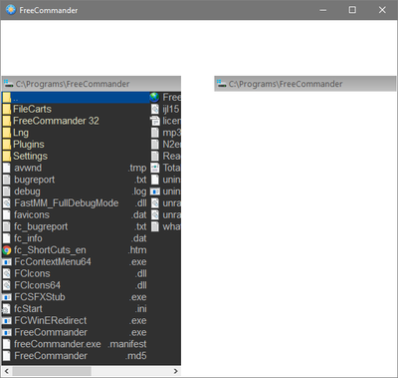This screenshot has width=398, height=378.
Task: Select the favicons file name
Action: click(32, 214)
